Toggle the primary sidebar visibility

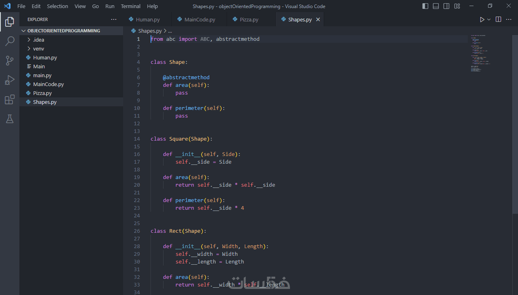[x=425, y=6]
